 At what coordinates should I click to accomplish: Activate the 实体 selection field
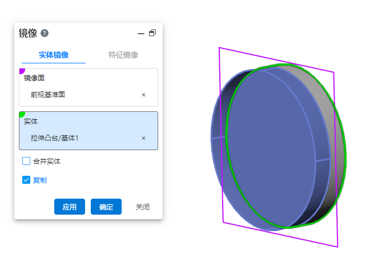[89, 121]
